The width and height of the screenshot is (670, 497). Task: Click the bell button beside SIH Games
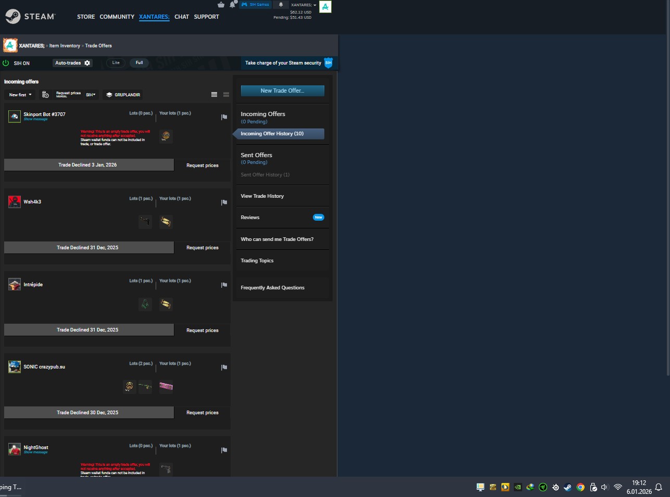pyautogui.click(x=281, y=5)
